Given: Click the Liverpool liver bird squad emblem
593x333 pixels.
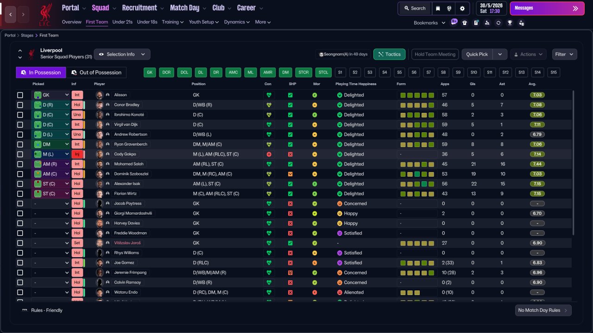Looking at the screenshot, I should (32, 55).
